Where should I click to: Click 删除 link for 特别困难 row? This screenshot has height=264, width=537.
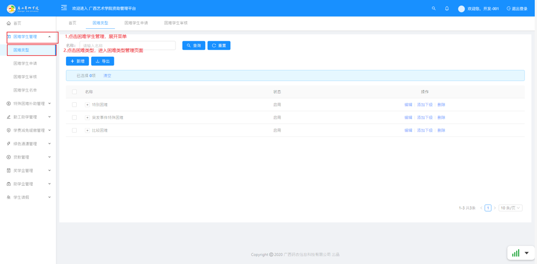pos(441,105)
